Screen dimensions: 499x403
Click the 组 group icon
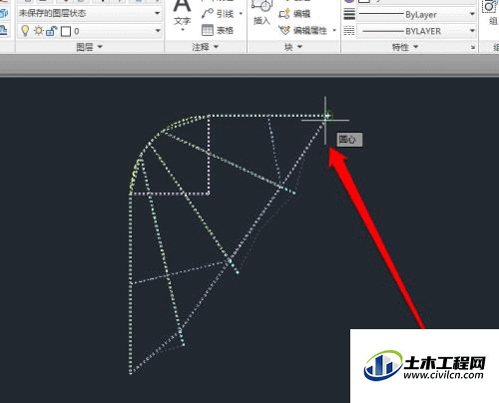491,7
